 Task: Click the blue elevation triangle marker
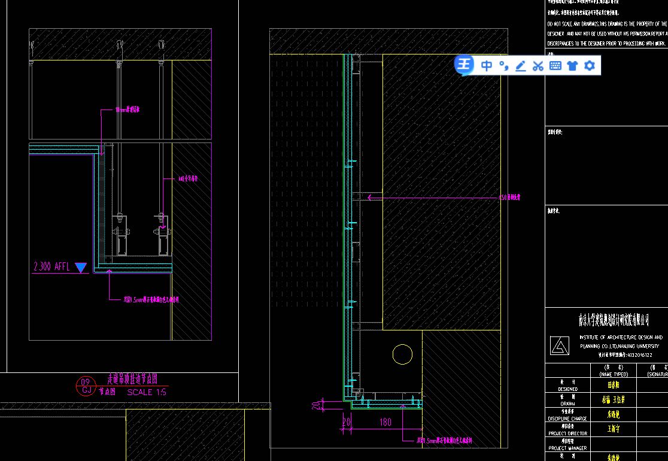tap(81, 268)
